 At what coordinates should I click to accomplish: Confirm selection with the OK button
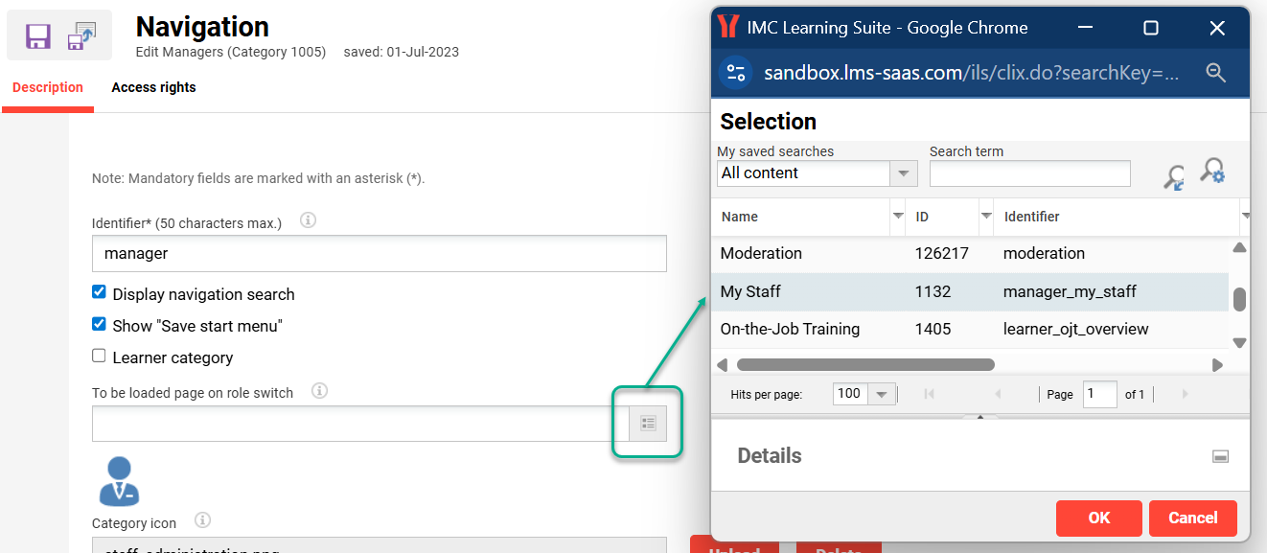point(1098,518)
